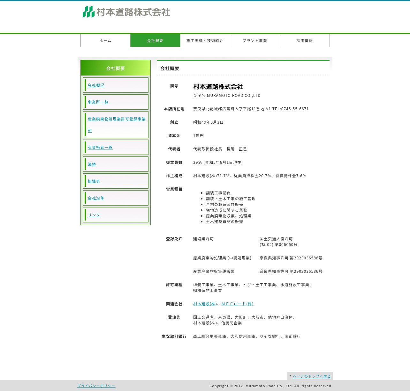Click the 許可業種 row label
Viewport: 410px width, 391px height.
174,285
